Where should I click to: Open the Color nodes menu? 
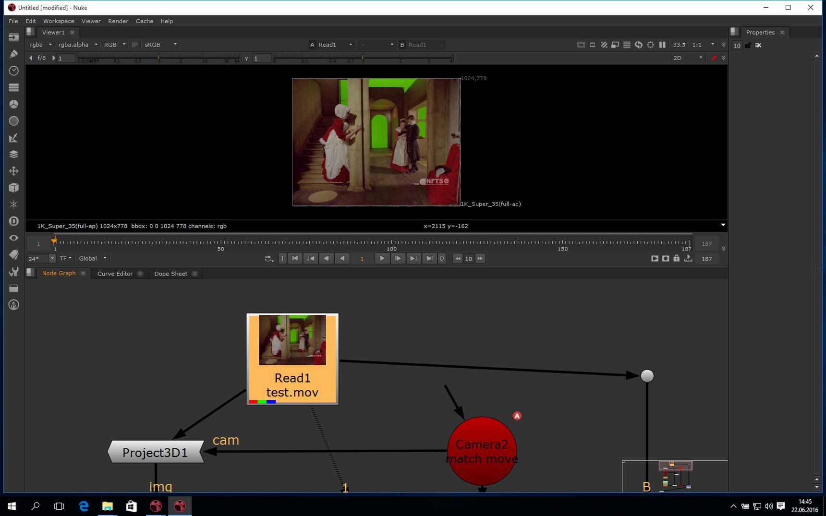point(13,104)
